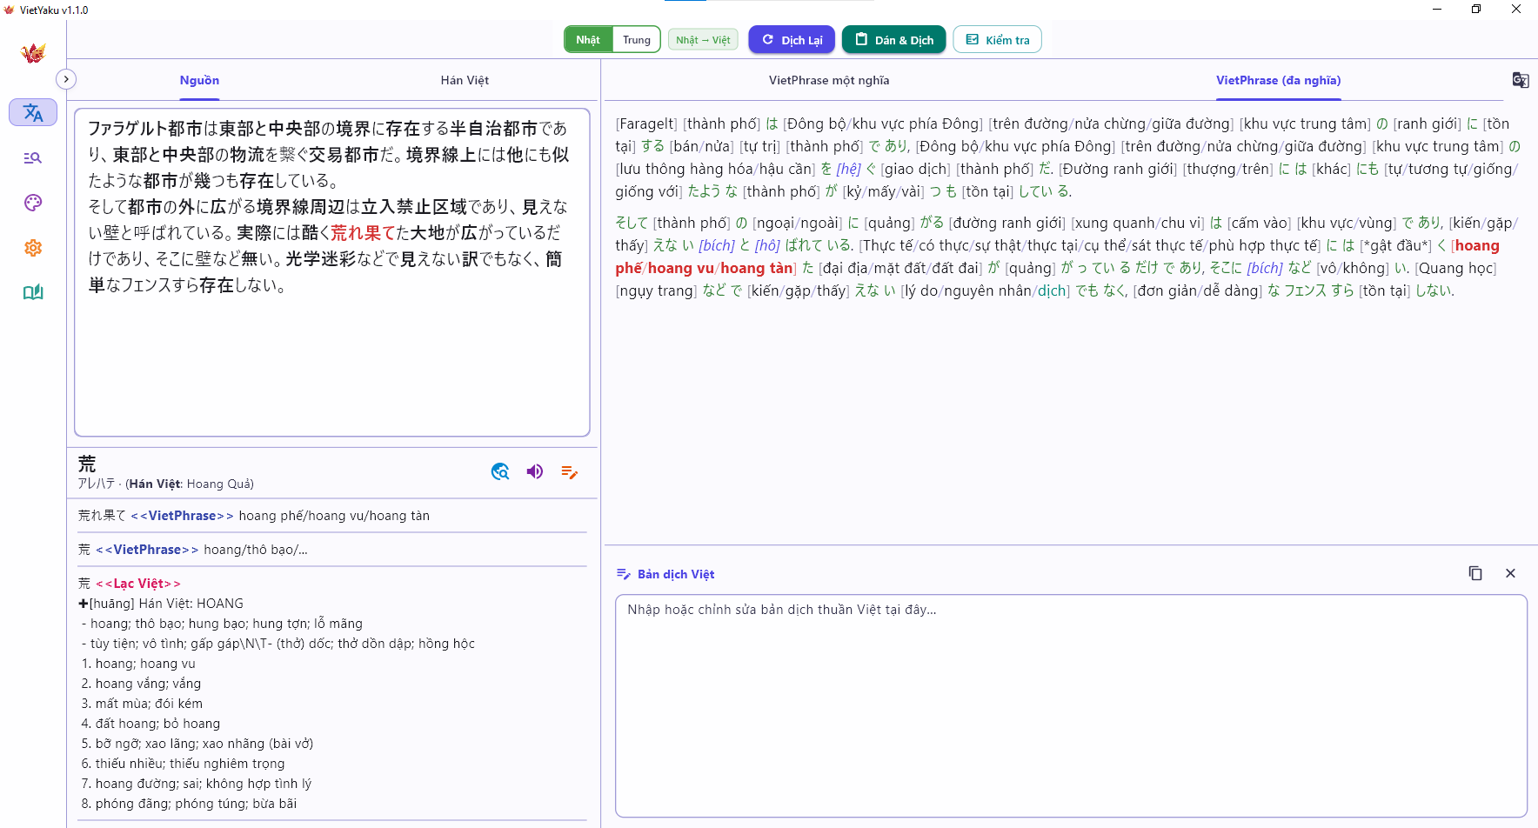Click the '+[huāng] Hán Việt: HOANG' line

[161, 604]
